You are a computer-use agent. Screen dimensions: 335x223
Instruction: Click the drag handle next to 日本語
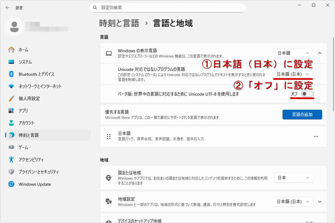pyautogui.click(x=109, y=136)
